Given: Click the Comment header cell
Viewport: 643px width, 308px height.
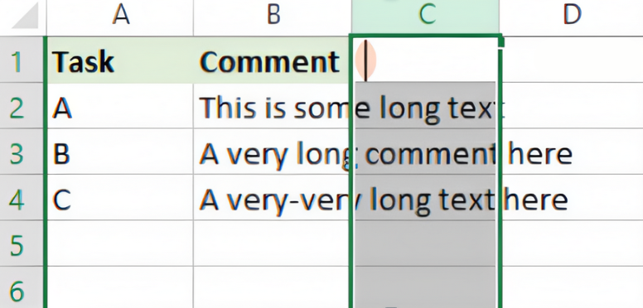Looking at the screenshot, I should coord(271,60).
